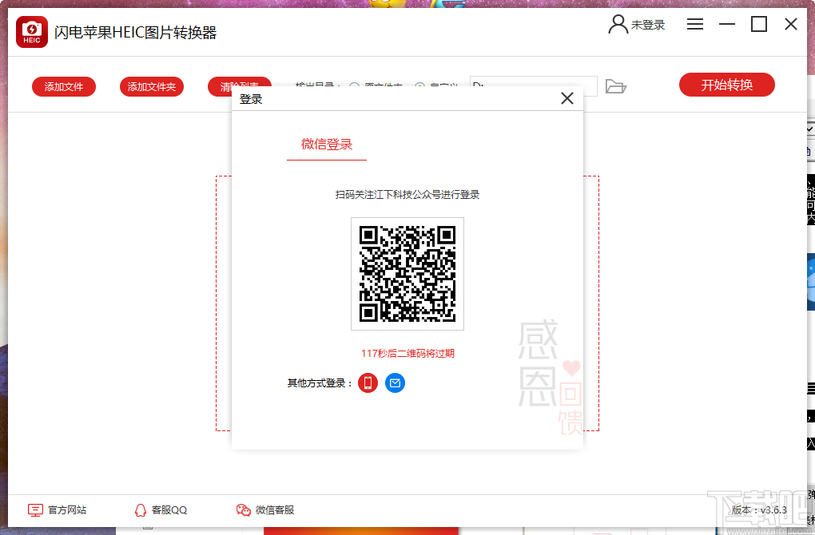Browse output folder with the folder icon
Screen dimensions: 815x535
pyautogui.click(x=616, y=86)
